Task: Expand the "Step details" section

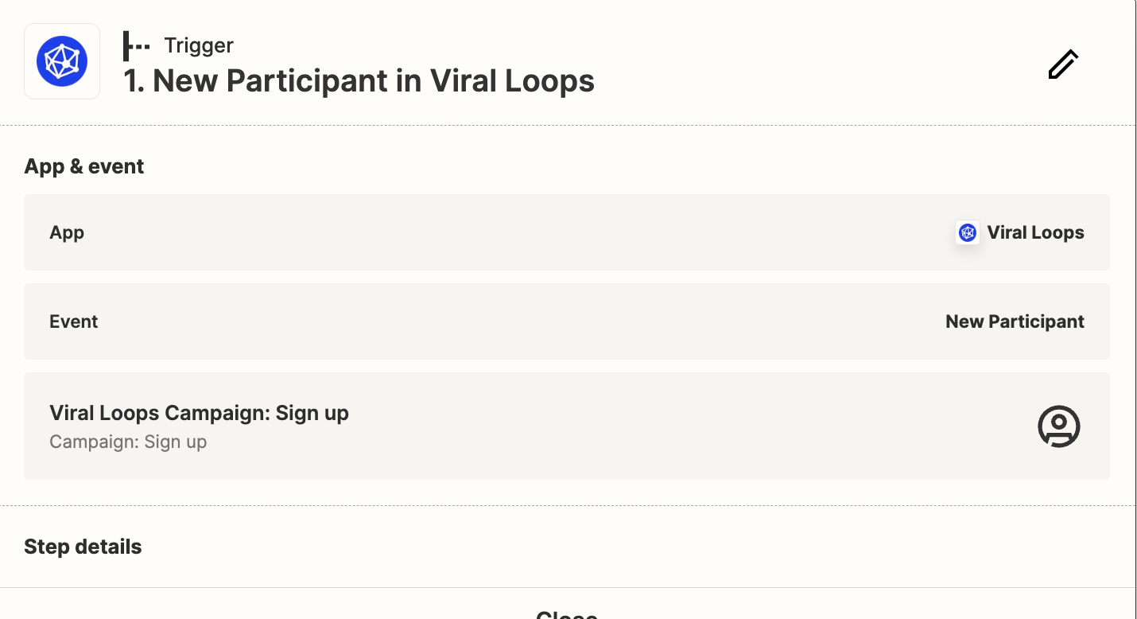Action: [x=83, y=547]
